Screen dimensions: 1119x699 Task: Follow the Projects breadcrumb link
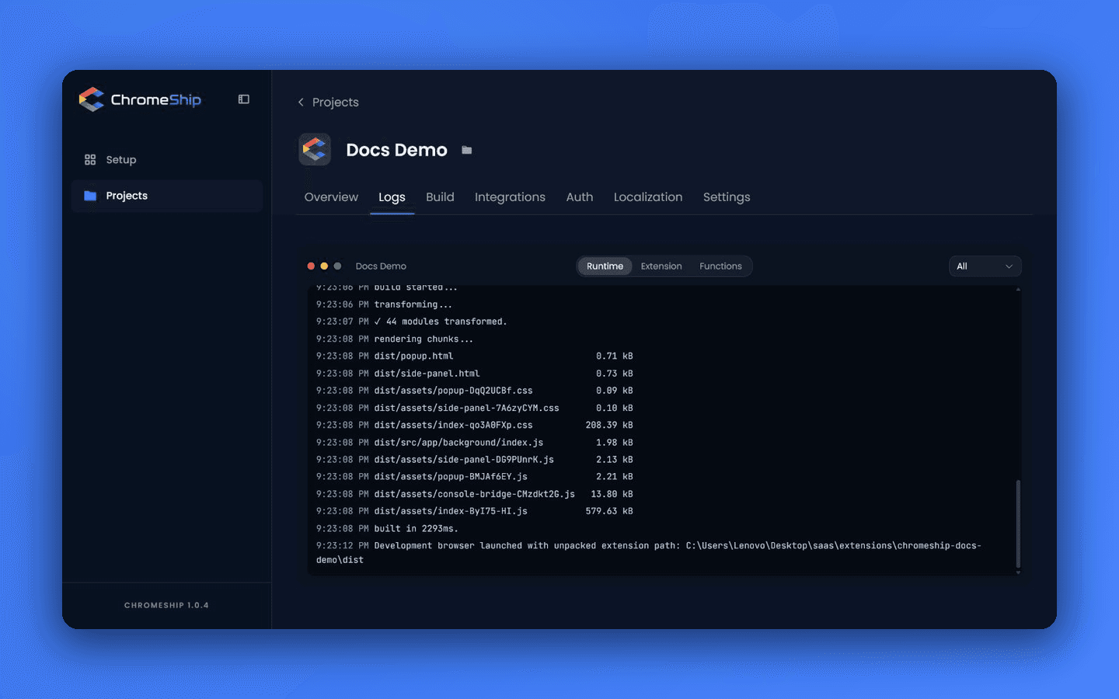[336, 103]
